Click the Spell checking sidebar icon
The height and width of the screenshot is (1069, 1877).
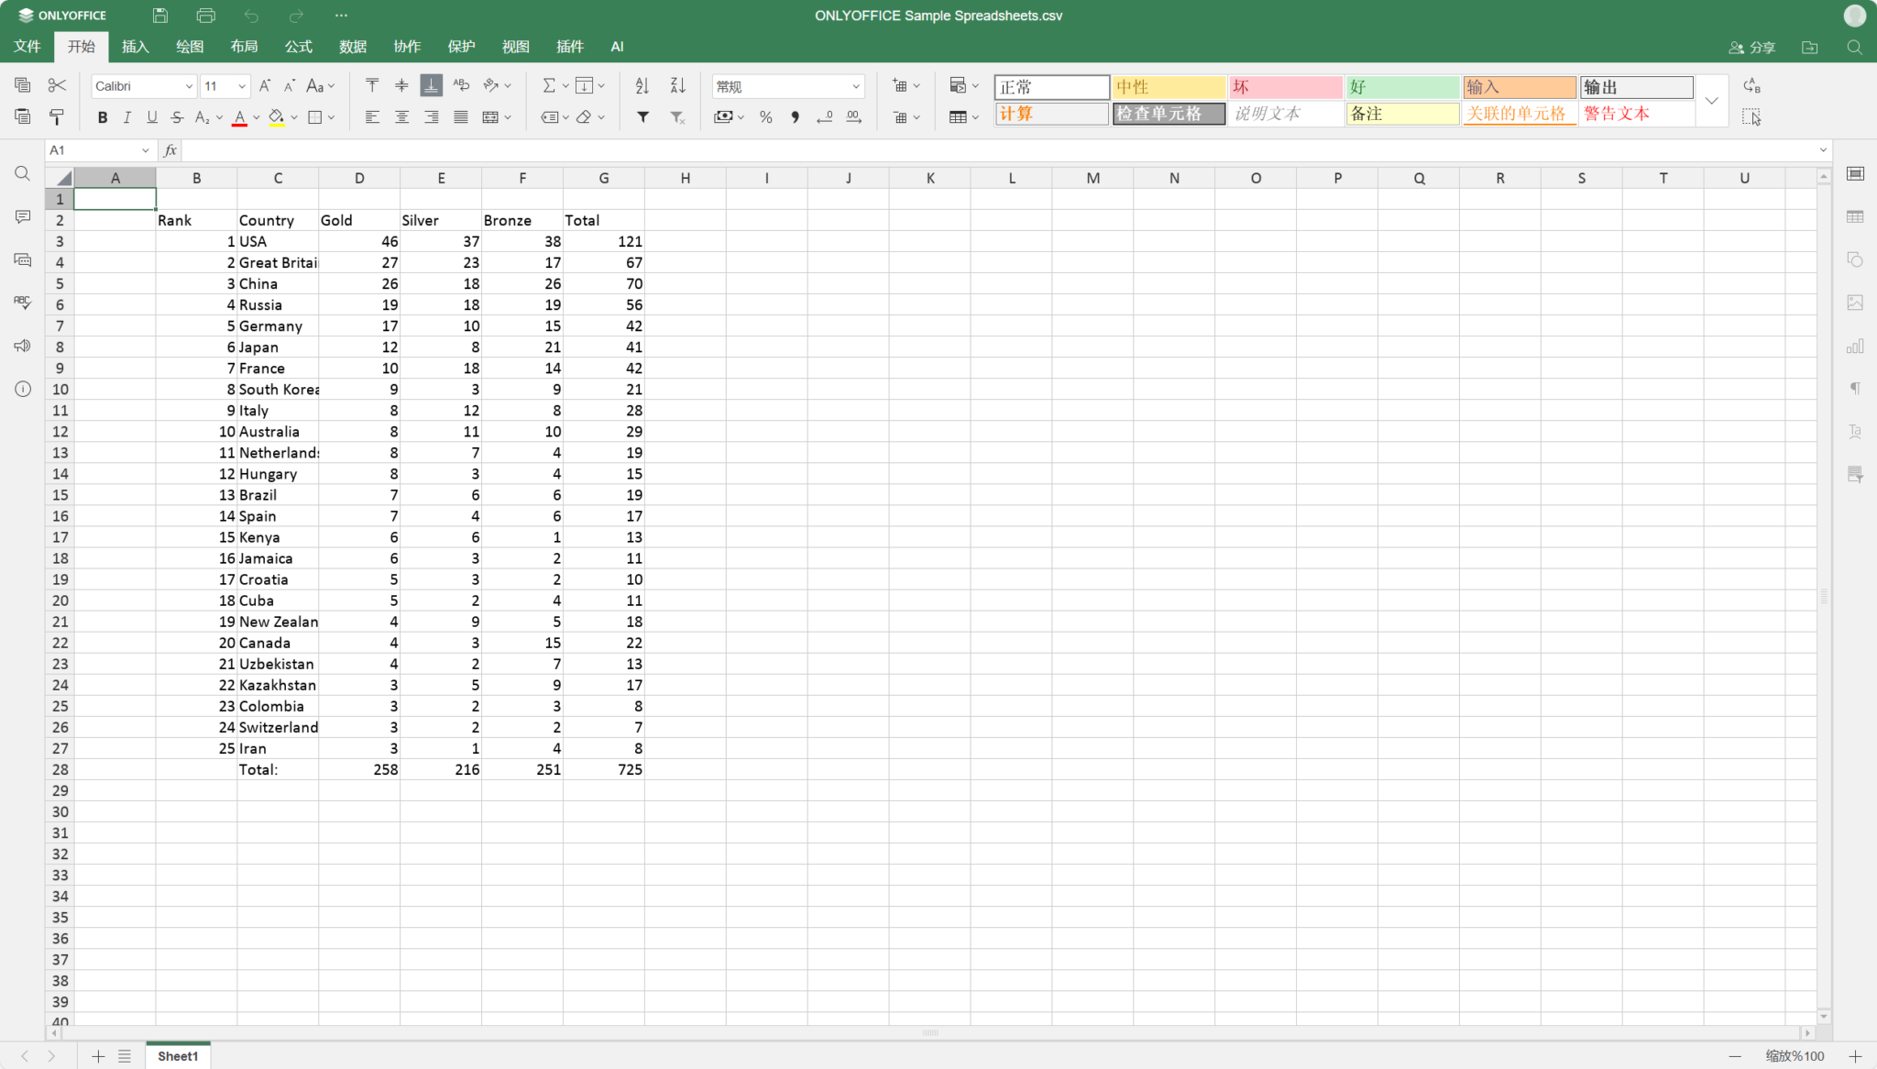click(23, 303)
